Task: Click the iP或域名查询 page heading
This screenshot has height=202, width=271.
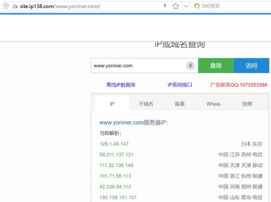Action: tap(180, 45)
